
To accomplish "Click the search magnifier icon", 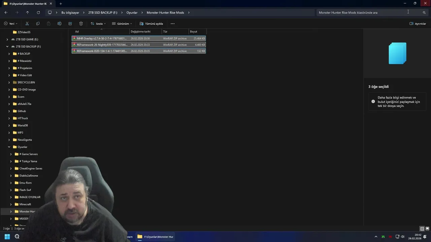I will coord(424,12).
